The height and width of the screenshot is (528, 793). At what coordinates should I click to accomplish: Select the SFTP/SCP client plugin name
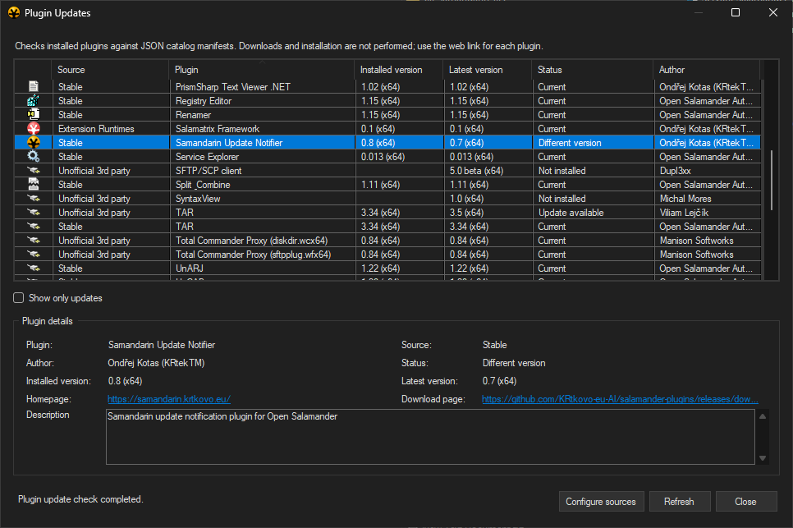coord(209,171)
